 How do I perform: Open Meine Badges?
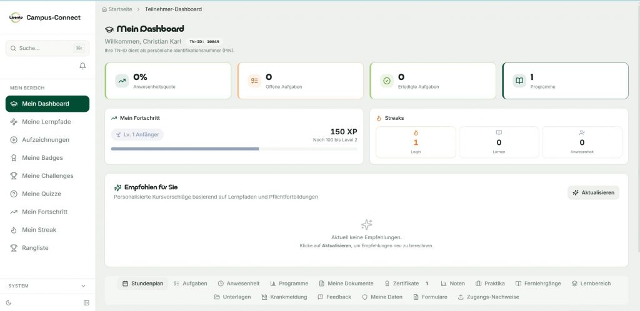pos(47,158)
